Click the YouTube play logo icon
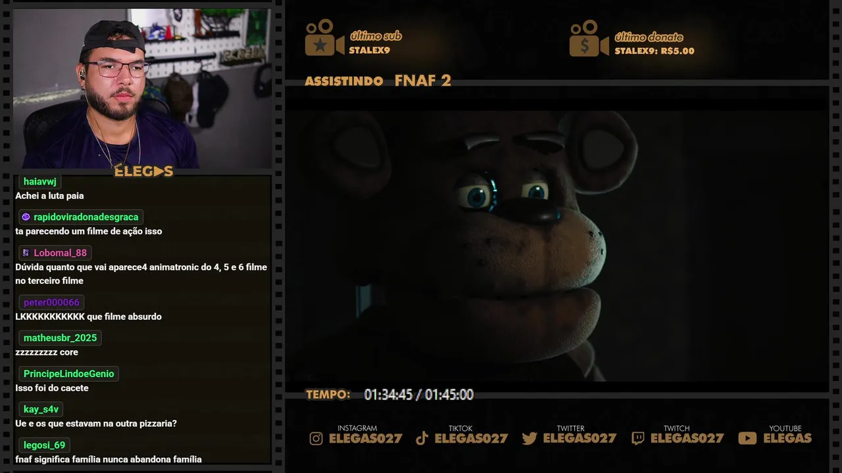842x473 pixels. click(x=747, y=438)
